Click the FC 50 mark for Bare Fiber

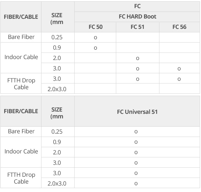pyautogui.click(x=95, y=38)
